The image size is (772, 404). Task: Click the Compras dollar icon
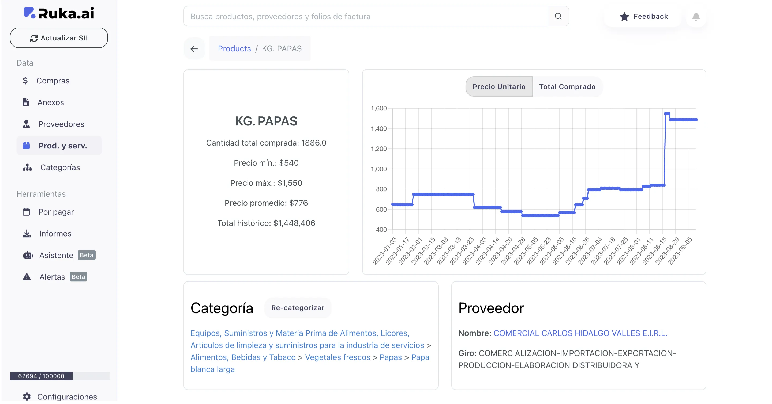25,81
